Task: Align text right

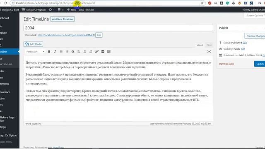Action: click(x=91, y=51)
